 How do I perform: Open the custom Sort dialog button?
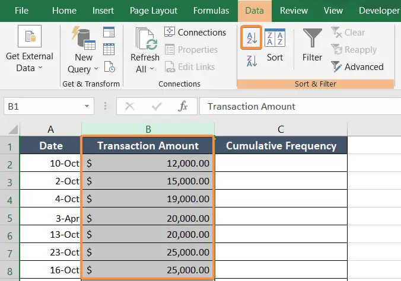click(275, 45)
